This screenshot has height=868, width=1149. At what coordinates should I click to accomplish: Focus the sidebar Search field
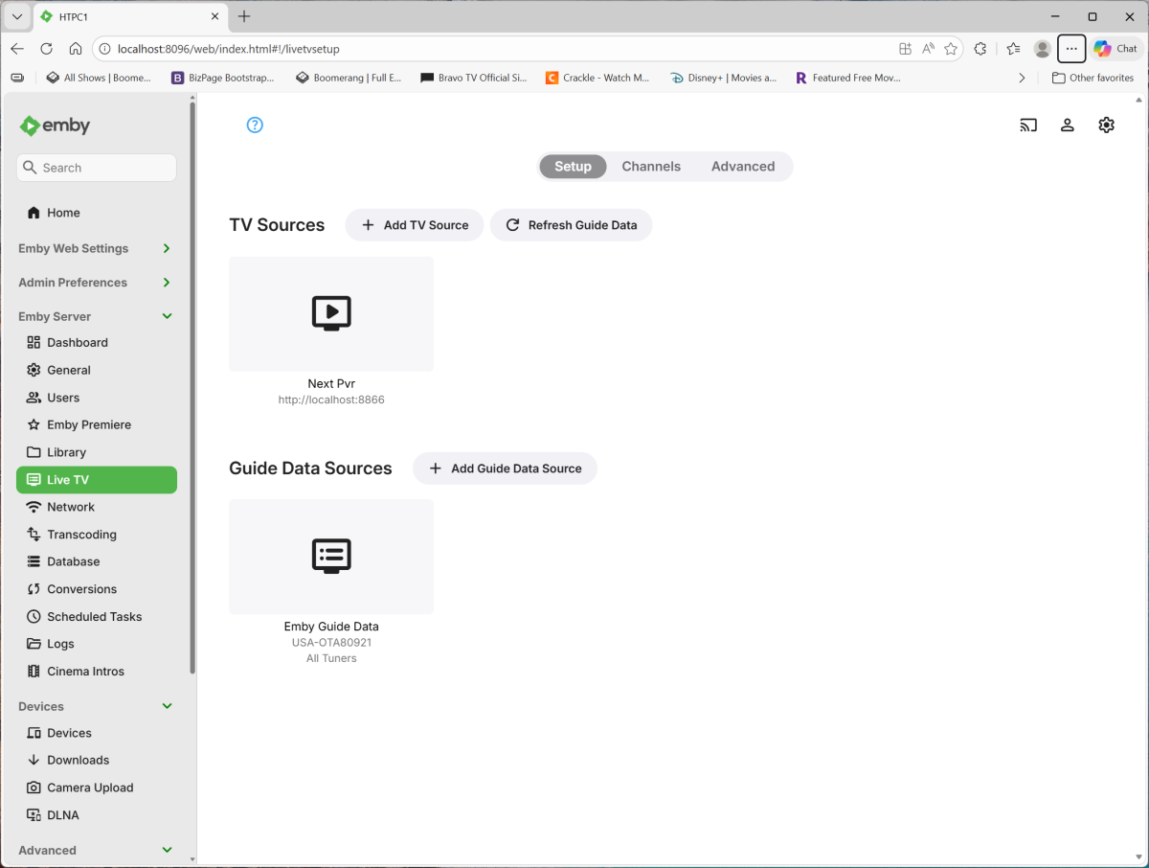[x=97, y=168]
